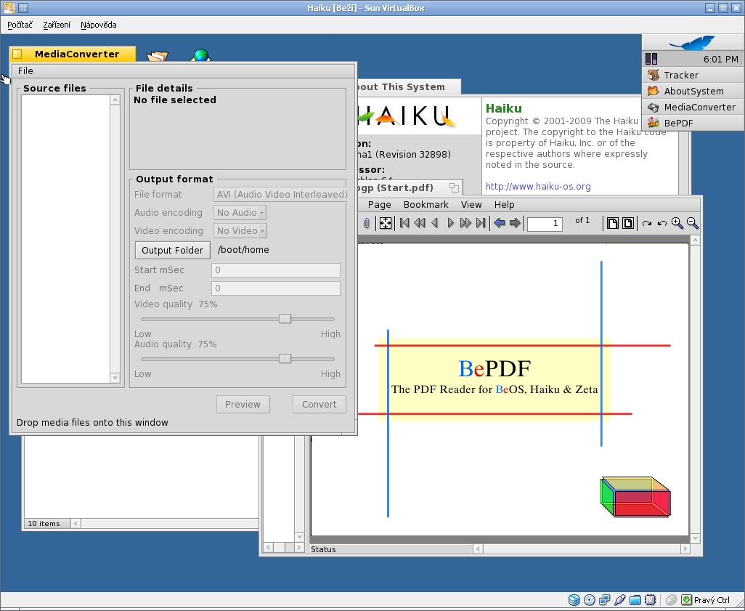Open the File menu in MediaConverter
The width and height of the screenshot is (745, 611).
[25, 71]
